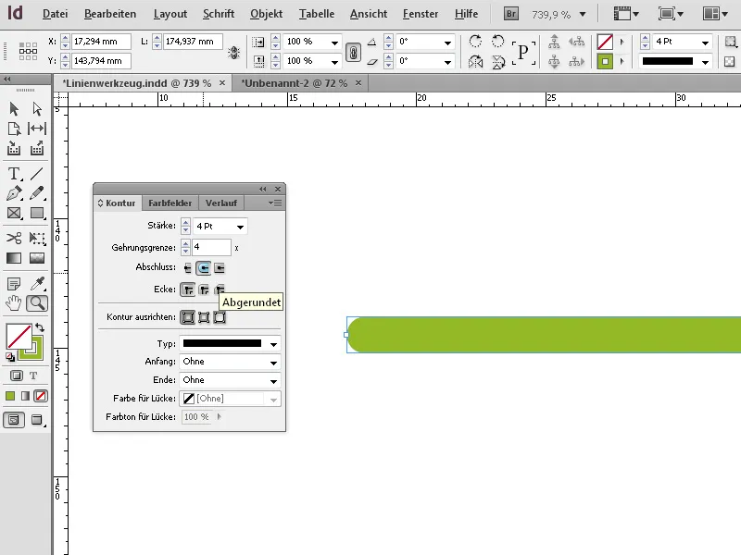Screen dimensions: 741x555
Task: Open stroke weight 4 Pt dropdown in control bar
Action: (x=705, y=43)
